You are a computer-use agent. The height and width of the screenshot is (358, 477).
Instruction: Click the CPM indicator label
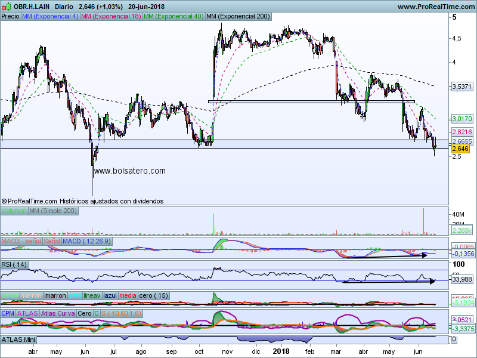click(x=8, y=313)
